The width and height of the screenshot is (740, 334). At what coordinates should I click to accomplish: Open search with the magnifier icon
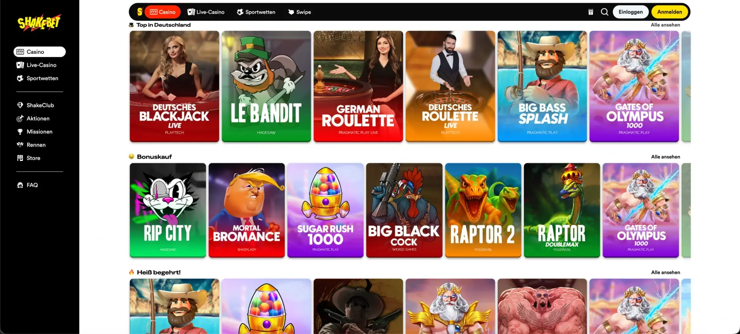tap(604, 12)
